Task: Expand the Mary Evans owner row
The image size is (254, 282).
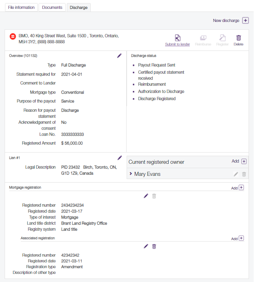Action: 130,174
